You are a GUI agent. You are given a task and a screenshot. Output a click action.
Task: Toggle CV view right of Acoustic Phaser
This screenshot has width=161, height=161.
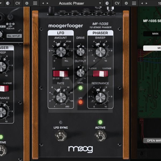click(117, 3)
